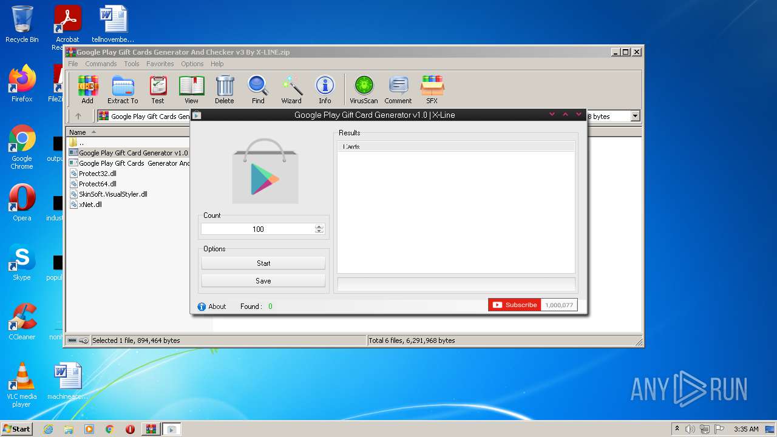The image size is (777, 437).
Task: Click the taskbar clock 3:35 AM
Action: [x=746, y=429]
